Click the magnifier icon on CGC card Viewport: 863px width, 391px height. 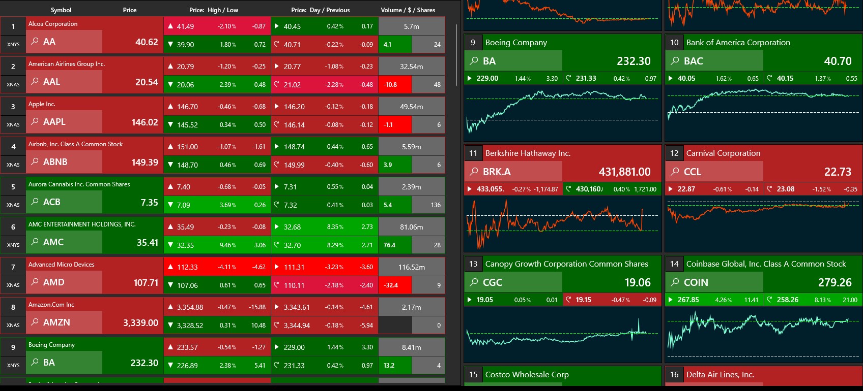(474, 282)
